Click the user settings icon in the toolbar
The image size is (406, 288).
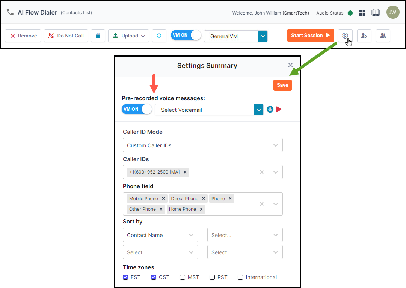click(x=364, y=36)
